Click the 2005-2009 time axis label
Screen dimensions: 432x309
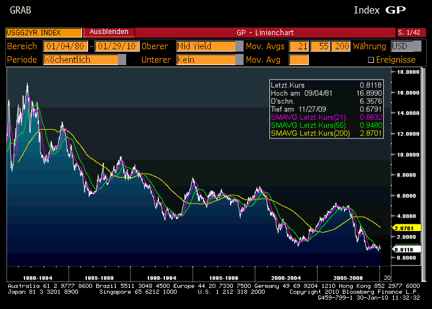click(x=348, y=278)
